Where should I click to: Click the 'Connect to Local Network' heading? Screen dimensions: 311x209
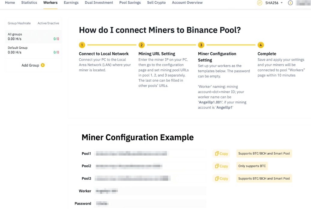104,54
